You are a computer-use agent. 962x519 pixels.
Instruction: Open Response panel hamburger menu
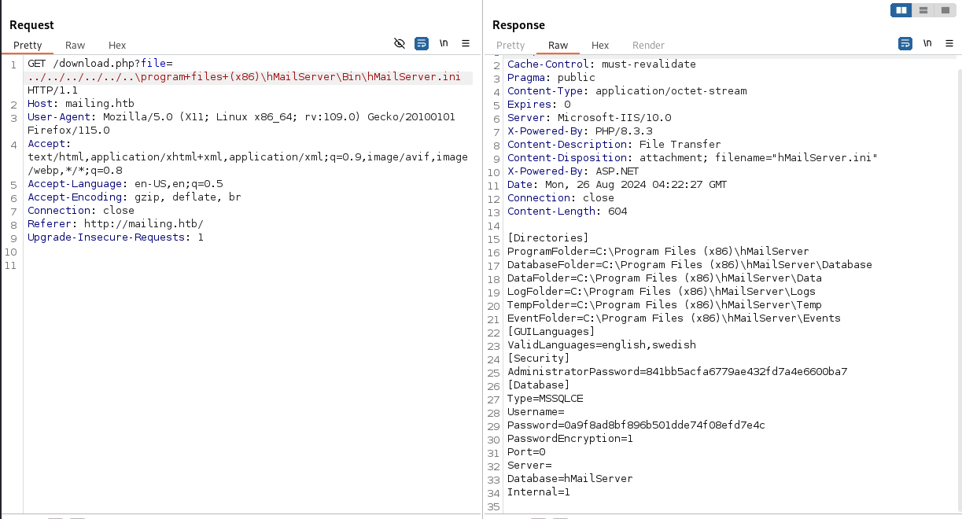click(949, 43)
